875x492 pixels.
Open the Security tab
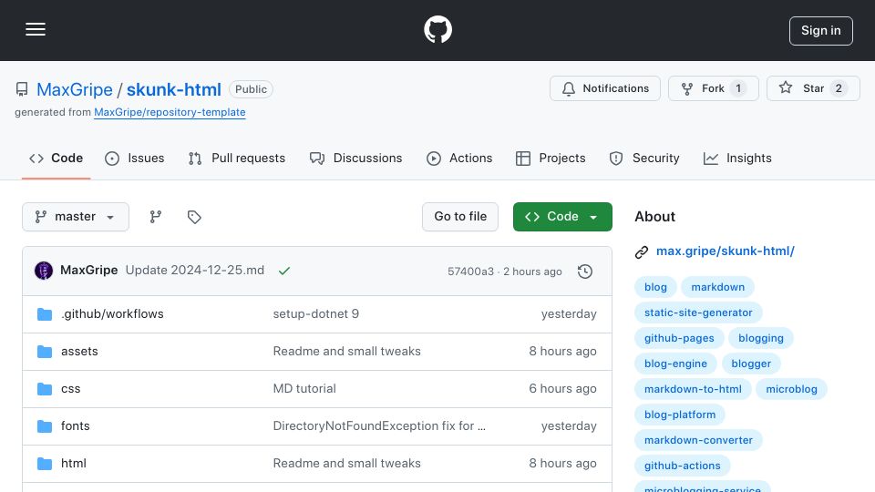tap(644, 159)
